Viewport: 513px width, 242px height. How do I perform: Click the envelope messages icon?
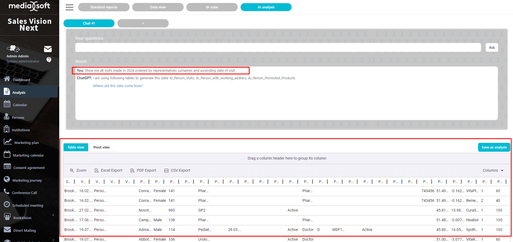coord(48,49)
